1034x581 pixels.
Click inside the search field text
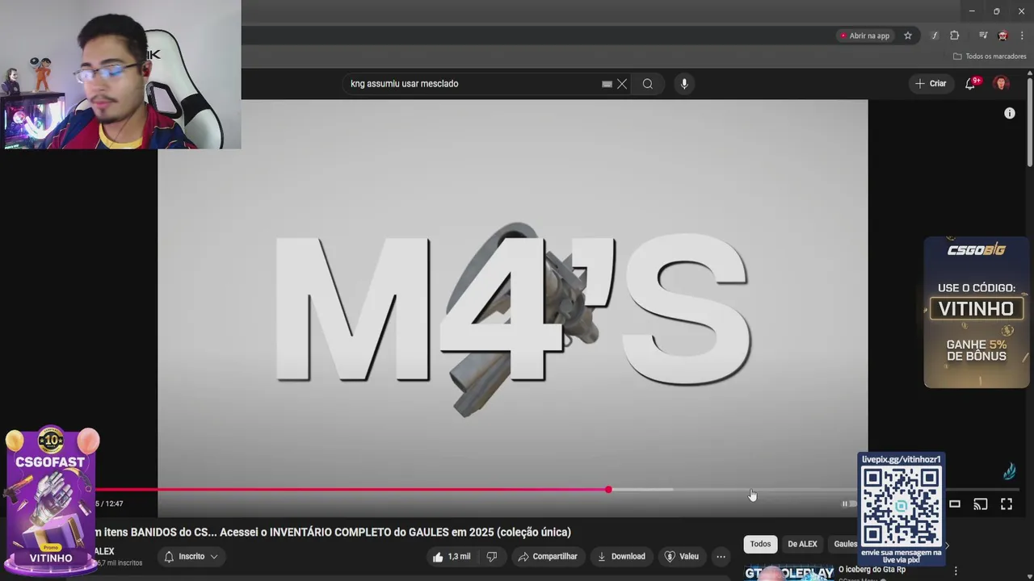(x=404, y=84)
